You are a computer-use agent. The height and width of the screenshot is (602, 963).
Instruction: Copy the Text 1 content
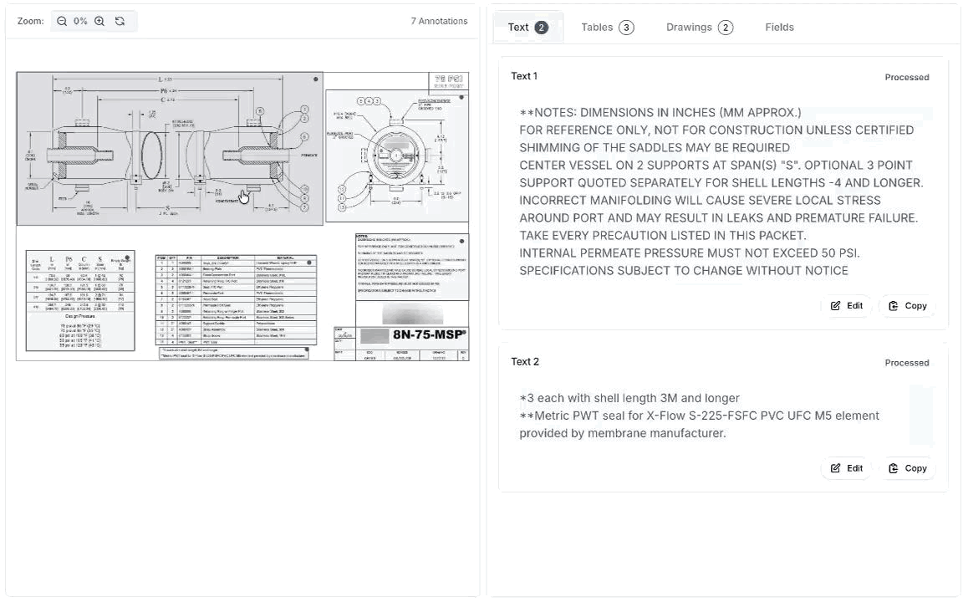(x=907, y=306)
